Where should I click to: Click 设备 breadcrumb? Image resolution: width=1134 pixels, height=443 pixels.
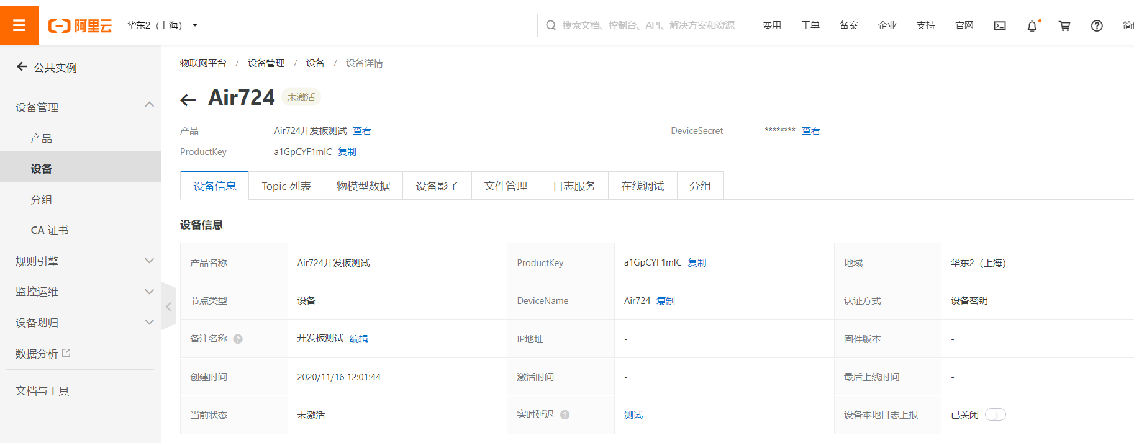(x=315, y=63)
